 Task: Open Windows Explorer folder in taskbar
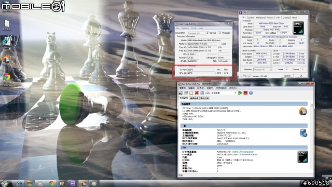pyautogui.click(x=30, y=183)
